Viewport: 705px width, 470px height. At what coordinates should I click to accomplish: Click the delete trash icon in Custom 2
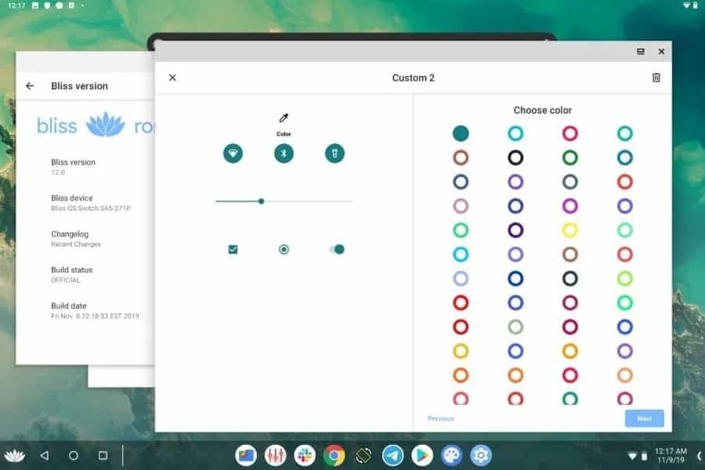[x=656, y=78]
